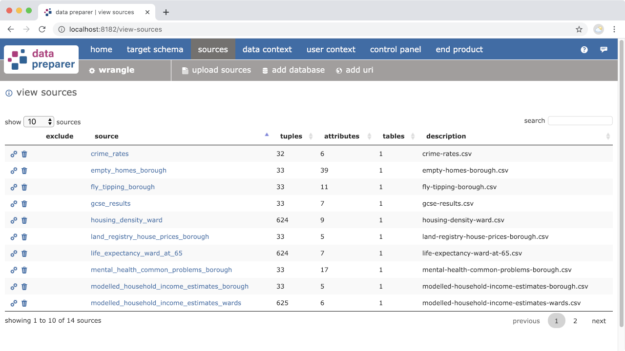Click the info icon beside view sources
Screen dimensions: 625x351
click(x=9, y=93)
